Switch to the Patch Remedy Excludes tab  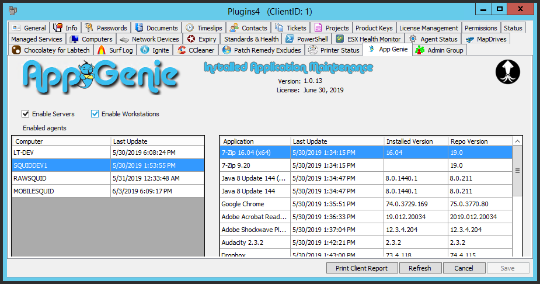262,50
